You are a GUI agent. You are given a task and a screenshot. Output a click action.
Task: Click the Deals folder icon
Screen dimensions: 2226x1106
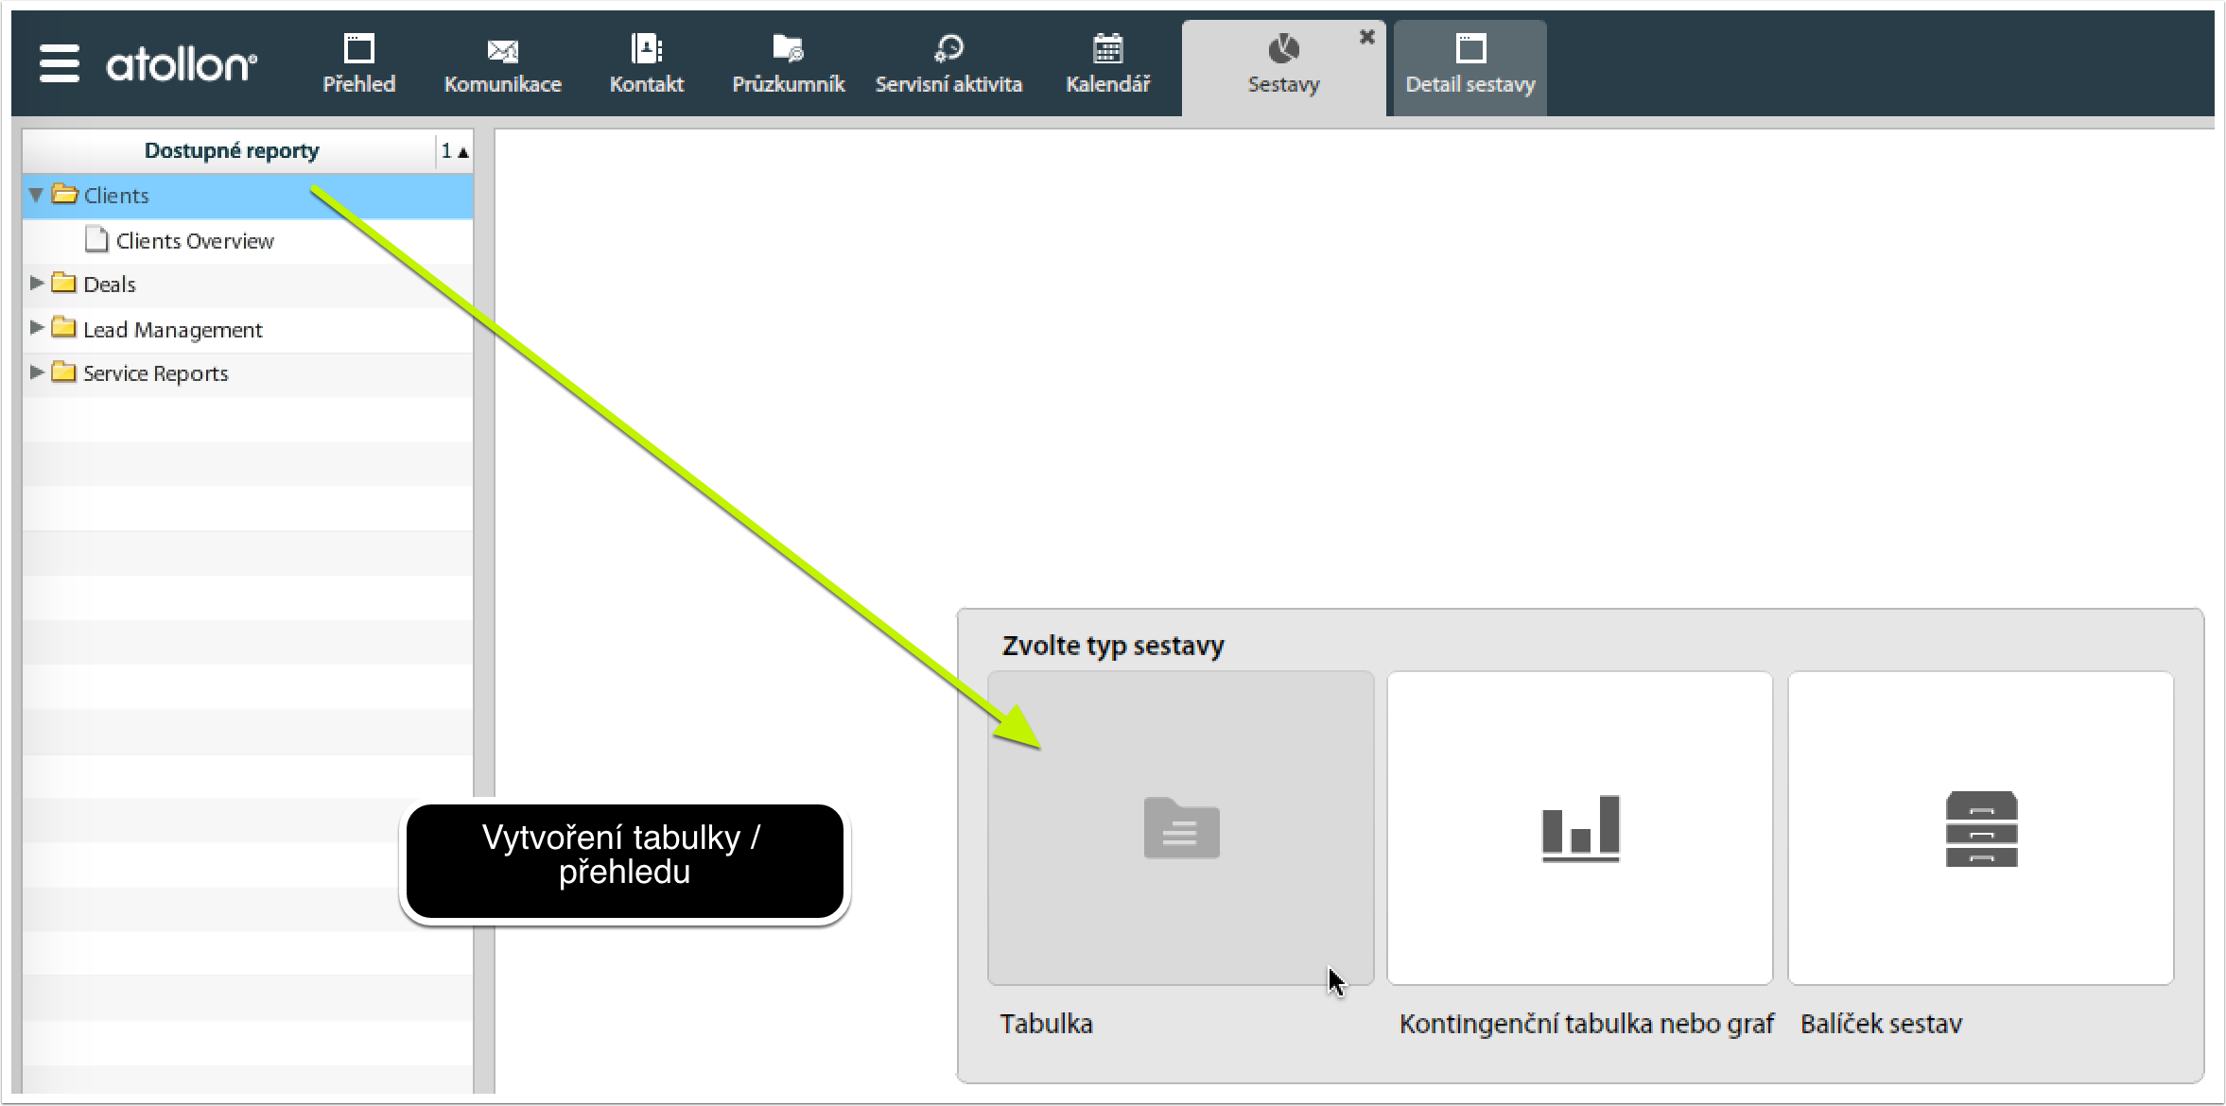tap(63, 282)
